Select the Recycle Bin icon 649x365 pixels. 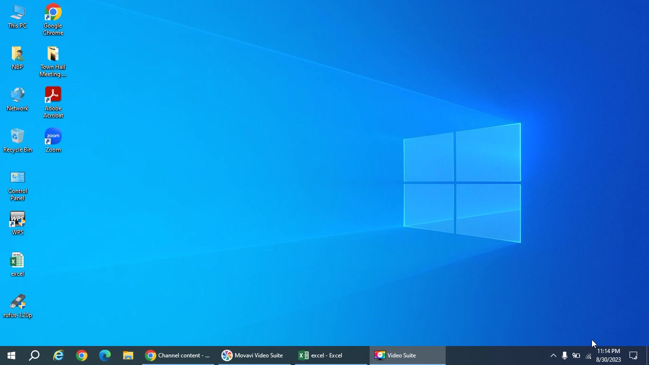point(18,140)
